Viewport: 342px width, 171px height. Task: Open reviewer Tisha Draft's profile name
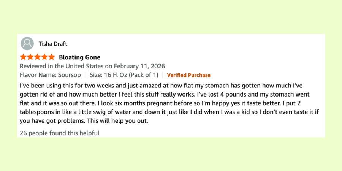[x=53, y=44]
